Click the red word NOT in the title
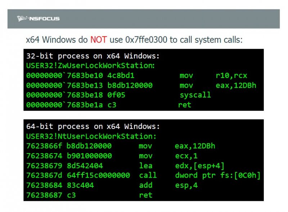 99,40
